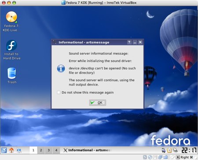Image resolution: width=198 pixels, height=160 pixels.
Task: Switch to virtual desktop 2
Action: (x=41, y=150)
